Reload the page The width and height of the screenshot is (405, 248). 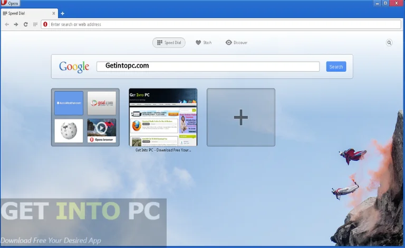25,24
